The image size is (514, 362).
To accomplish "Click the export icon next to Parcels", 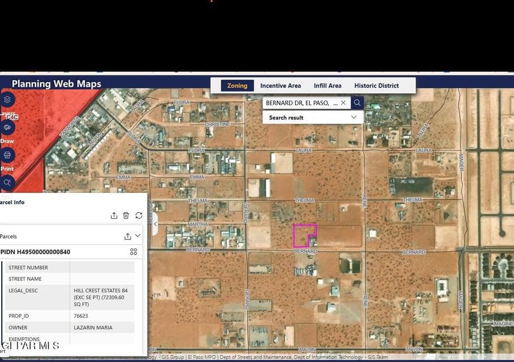I will coord(127,236).
